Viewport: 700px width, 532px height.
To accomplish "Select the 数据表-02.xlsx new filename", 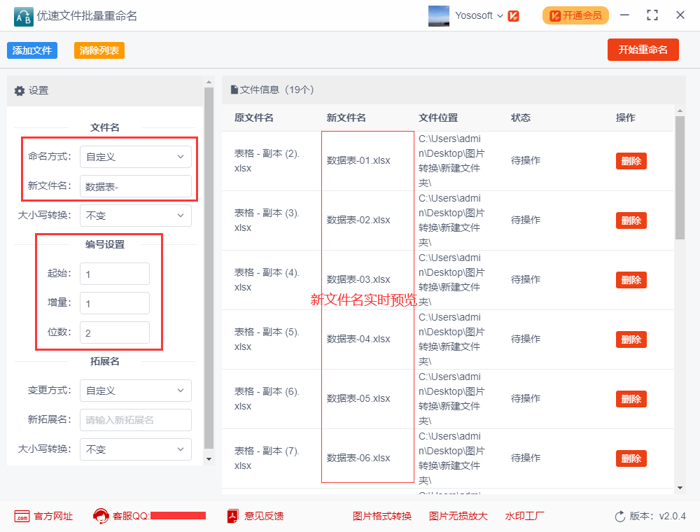I will pos(358,220).
